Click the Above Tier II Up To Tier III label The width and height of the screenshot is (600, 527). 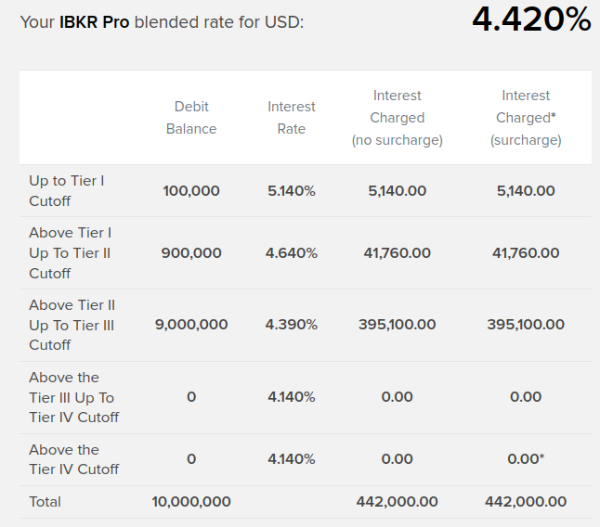[72, 325]
